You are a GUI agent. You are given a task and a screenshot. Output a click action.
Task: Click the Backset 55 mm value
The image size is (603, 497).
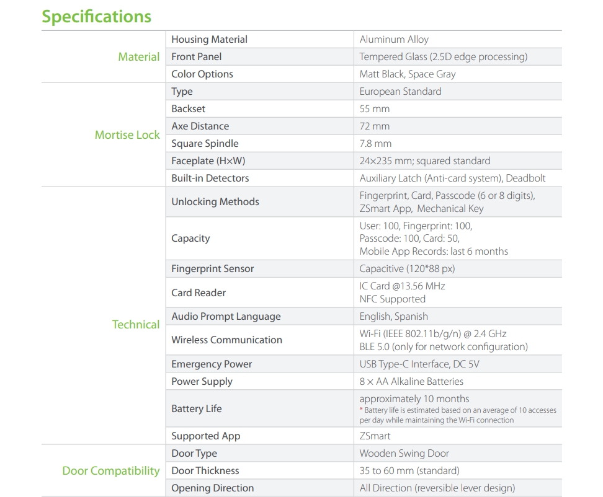coord(375,109)
